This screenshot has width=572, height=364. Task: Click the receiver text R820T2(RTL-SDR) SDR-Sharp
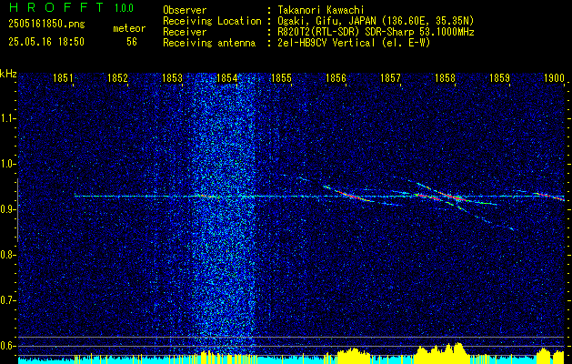pyautogui.click(x=347, y=32)
